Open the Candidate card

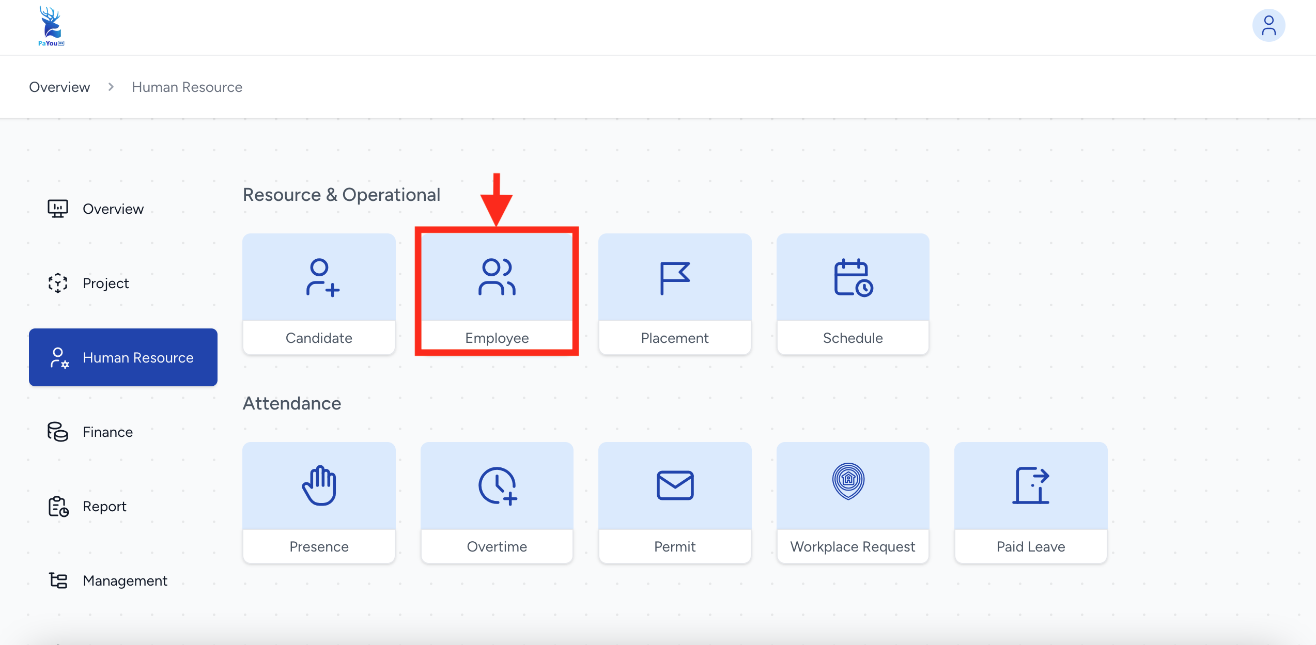pos(319,293)
